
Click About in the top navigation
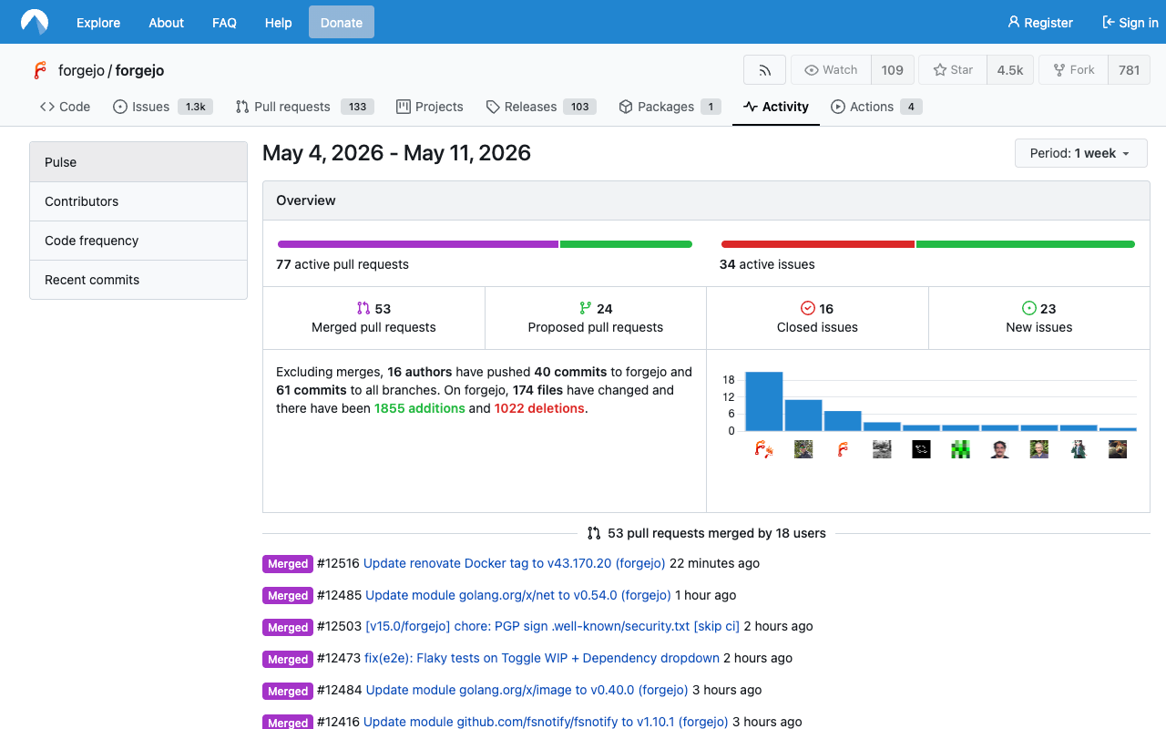167,23
